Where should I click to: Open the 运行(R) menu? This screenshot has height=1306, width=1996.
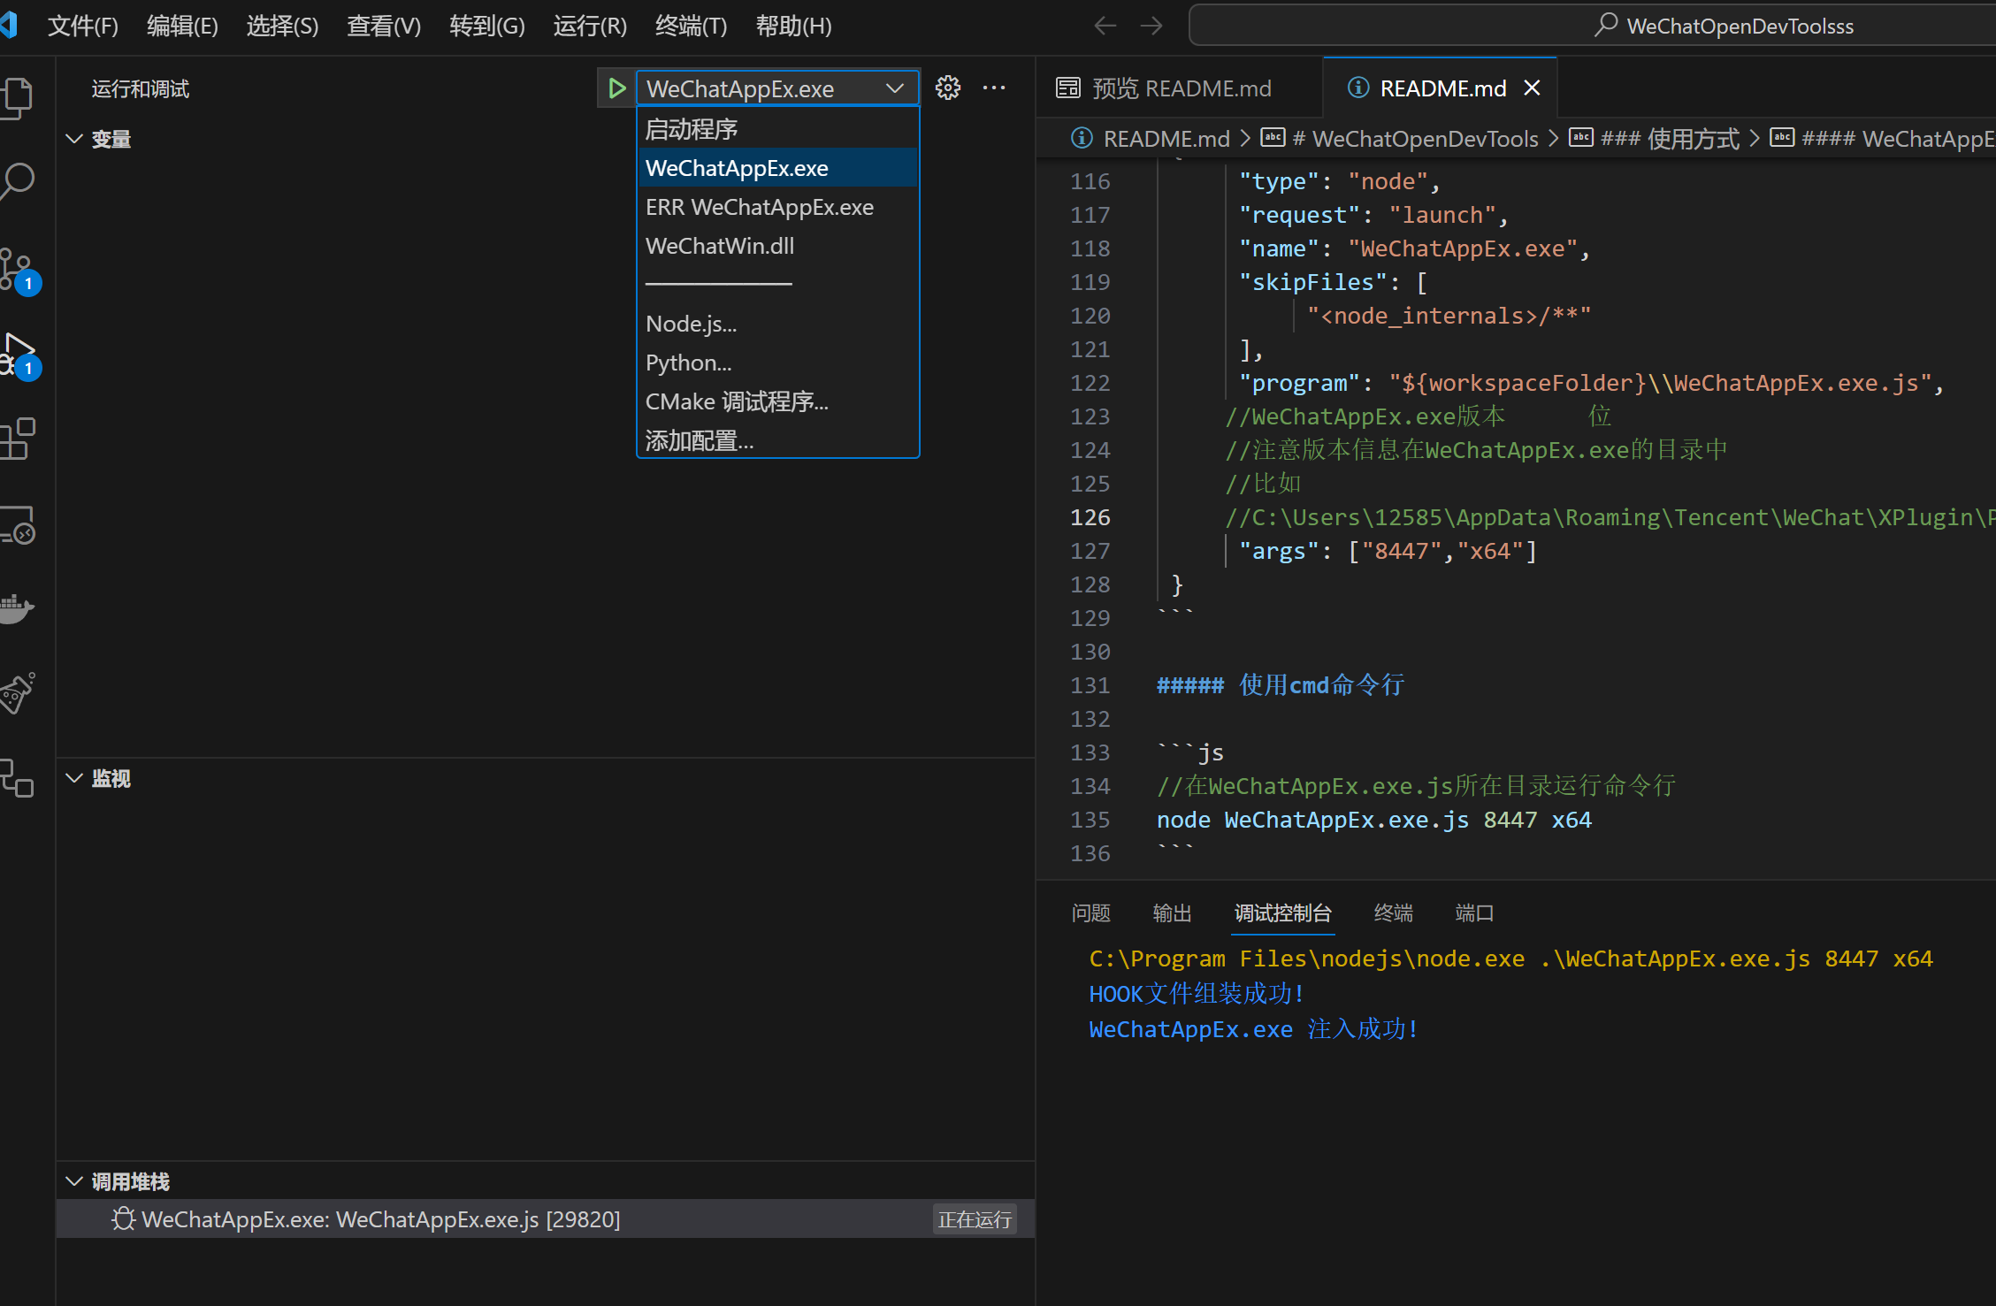(590, 26)
